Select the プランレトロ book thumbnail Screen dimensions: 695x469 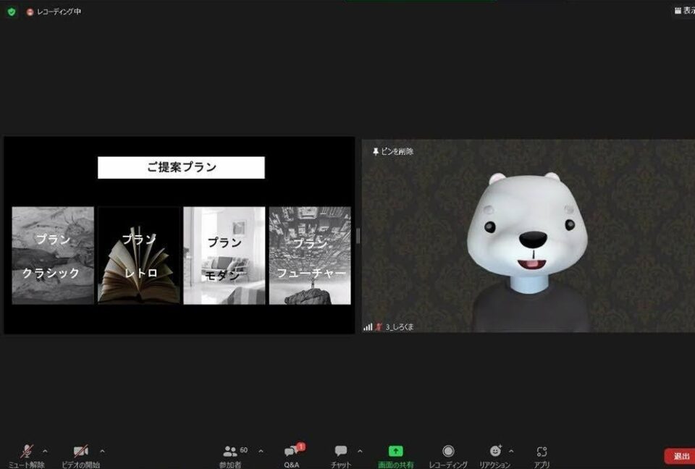[138, 253]
